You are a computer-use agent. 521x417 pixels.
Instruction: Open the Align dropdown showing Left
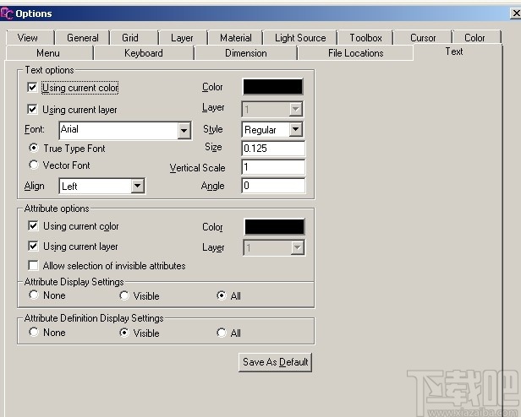point(138,186)
